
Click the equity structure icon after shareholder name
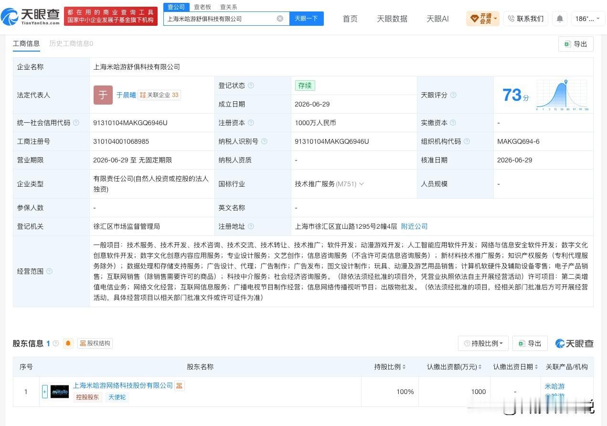pos(179,385)
